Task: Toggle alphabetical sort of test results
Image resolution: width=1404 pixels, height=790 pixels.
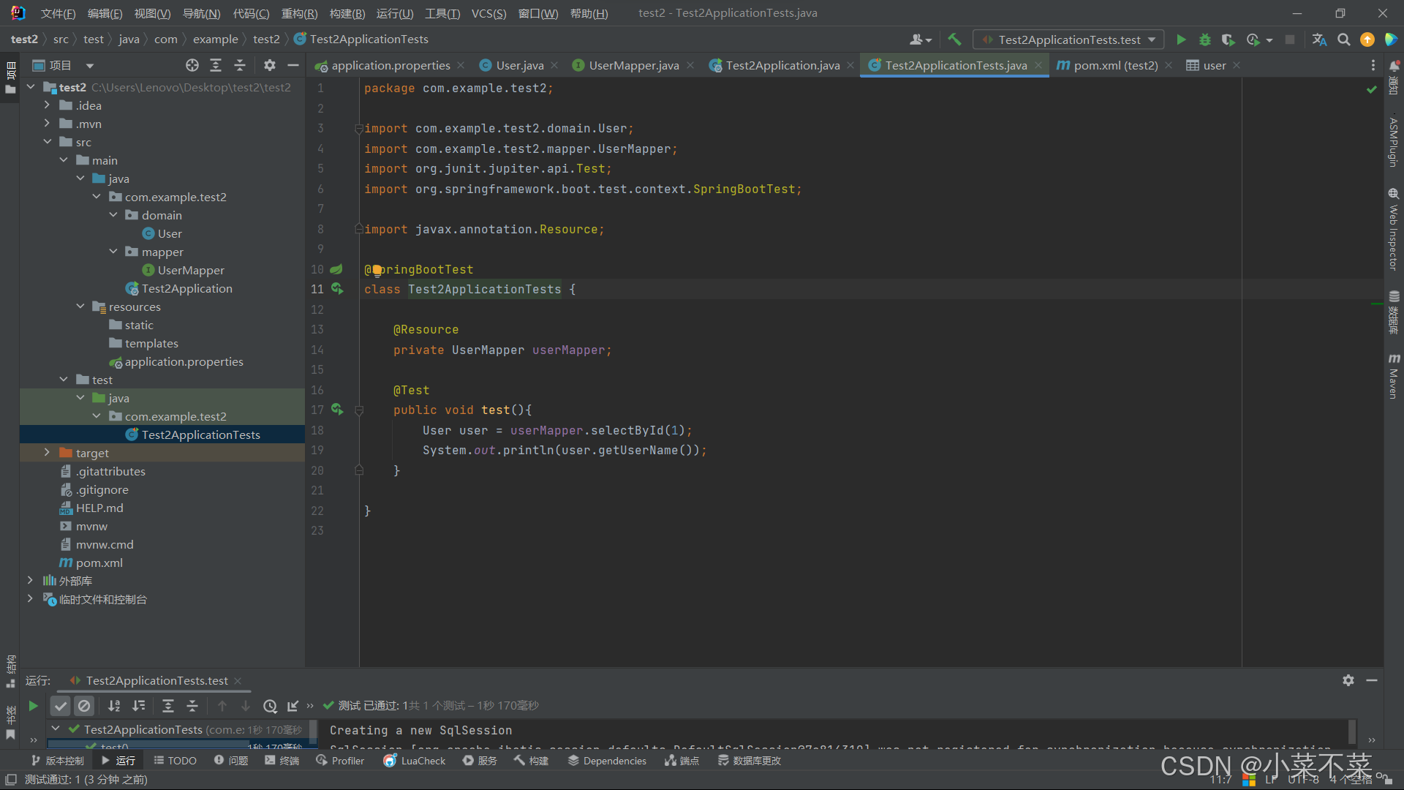Action: (114, 706)
